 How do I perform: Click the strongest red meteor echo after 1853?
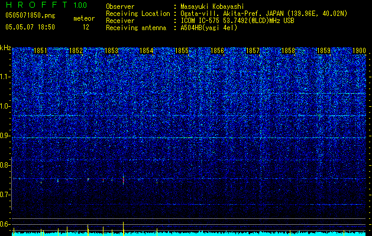coord(124,180)
